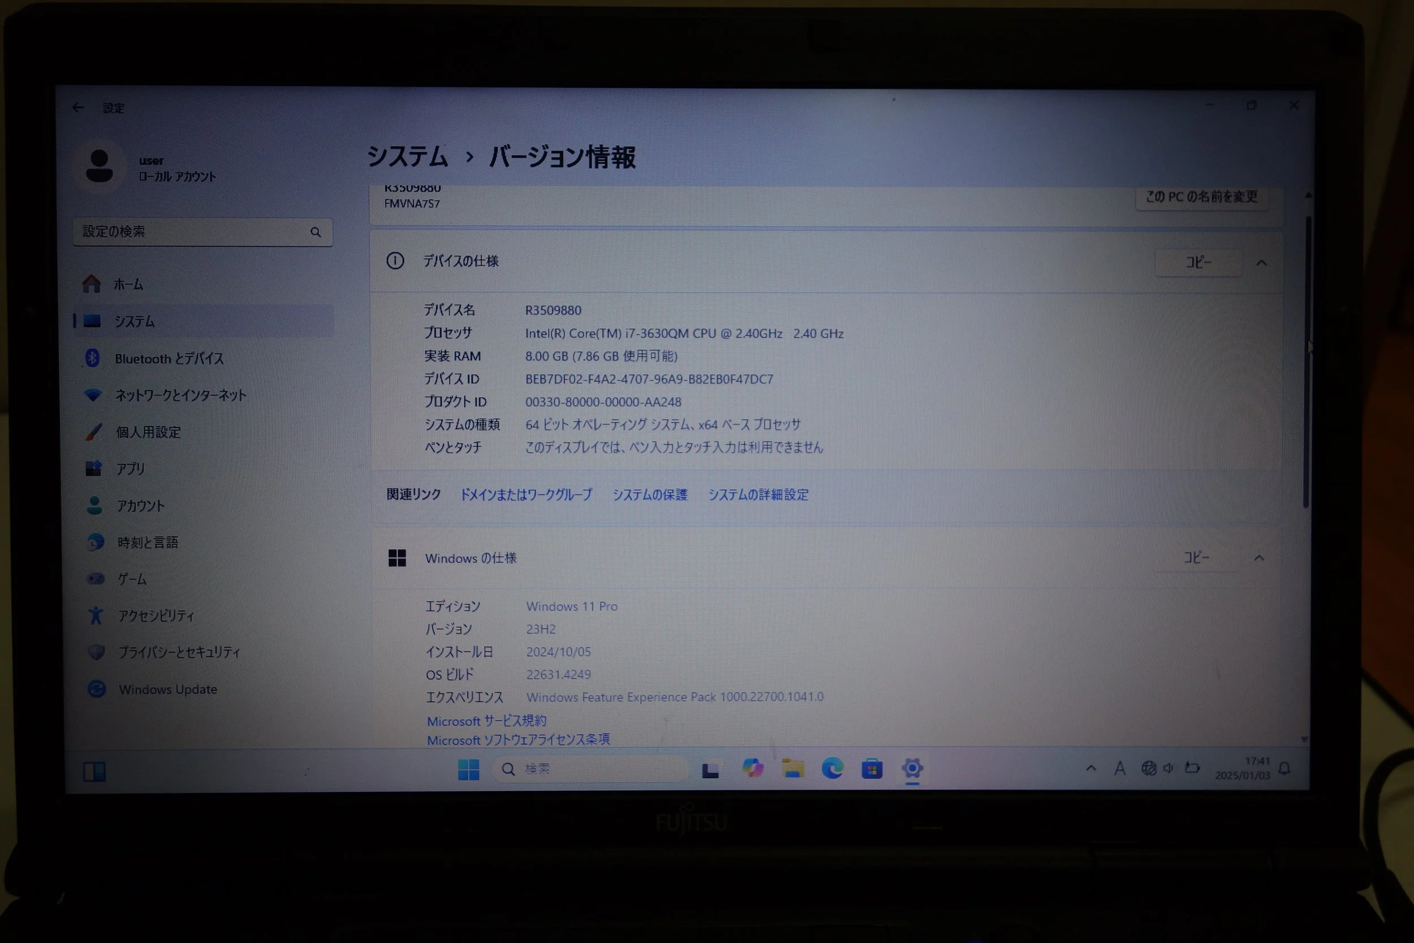Viewport: 1414px width, 943px height.
Task: Select Personalization in the sidebar
Action: (x=148, y=432)
